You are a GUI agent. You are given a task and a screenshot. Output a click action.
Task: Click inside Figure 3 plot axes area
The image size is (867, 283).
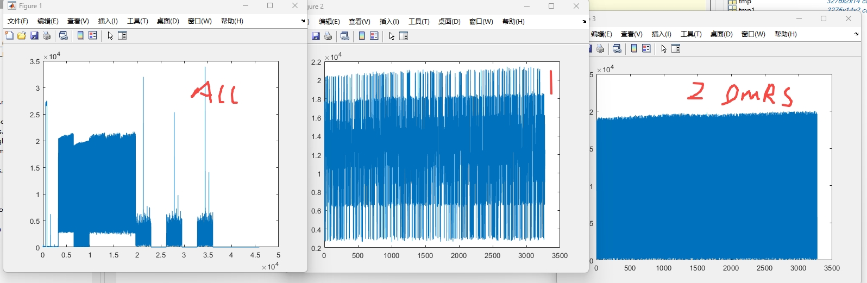[x=714, y=167]
